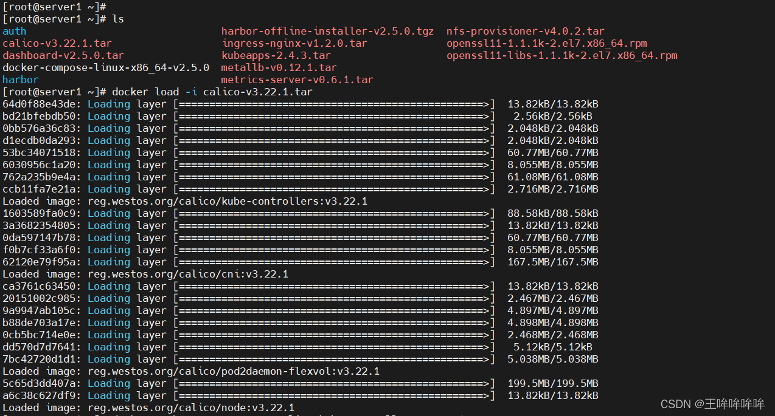Click openssl11-libs-1.1.1k-2.el7.x86_64.rpm file name
The height and width of the screenshot is (416, 775).
(x=561, y=55)
